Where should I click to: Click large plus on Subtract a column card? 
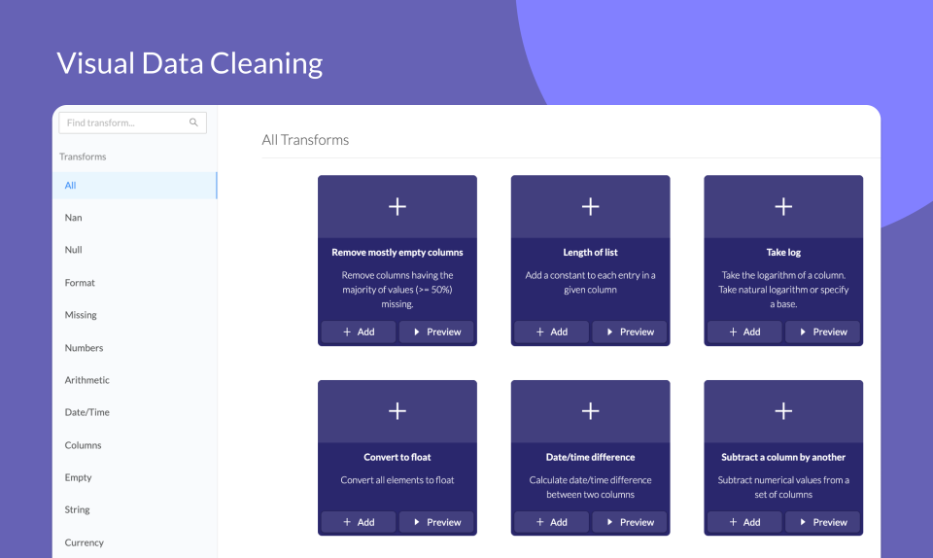(783, 411)
